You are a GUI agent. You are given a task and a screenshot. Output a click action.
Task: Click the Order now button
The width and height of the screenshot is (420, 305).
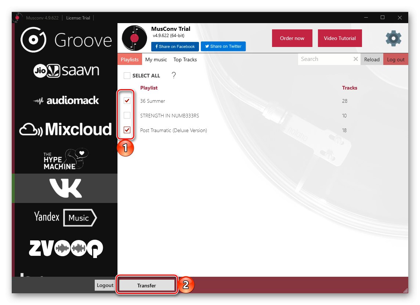[x=292, y=38]
